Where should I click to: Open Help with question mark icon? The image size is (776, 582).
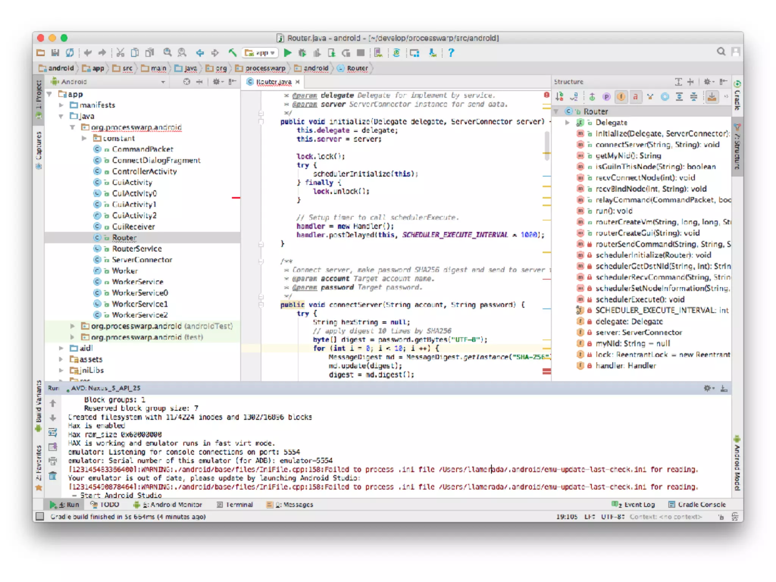pos(451,53)
